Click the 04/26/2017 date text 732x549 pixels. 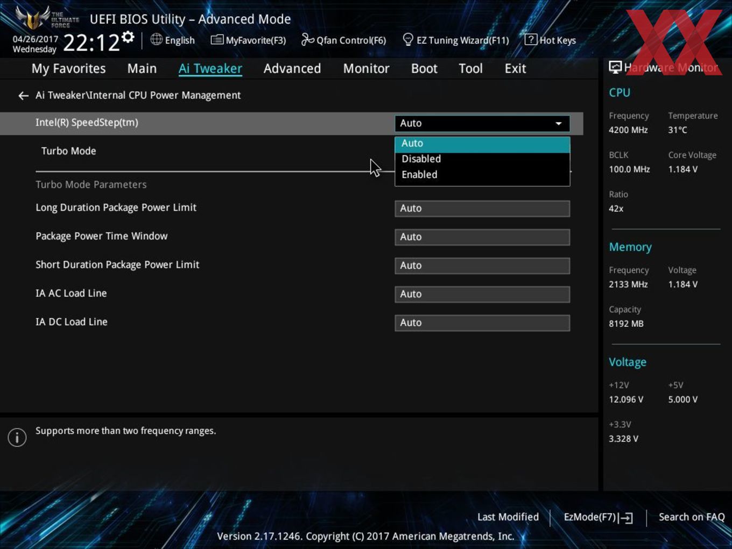[x=36, y=39]
